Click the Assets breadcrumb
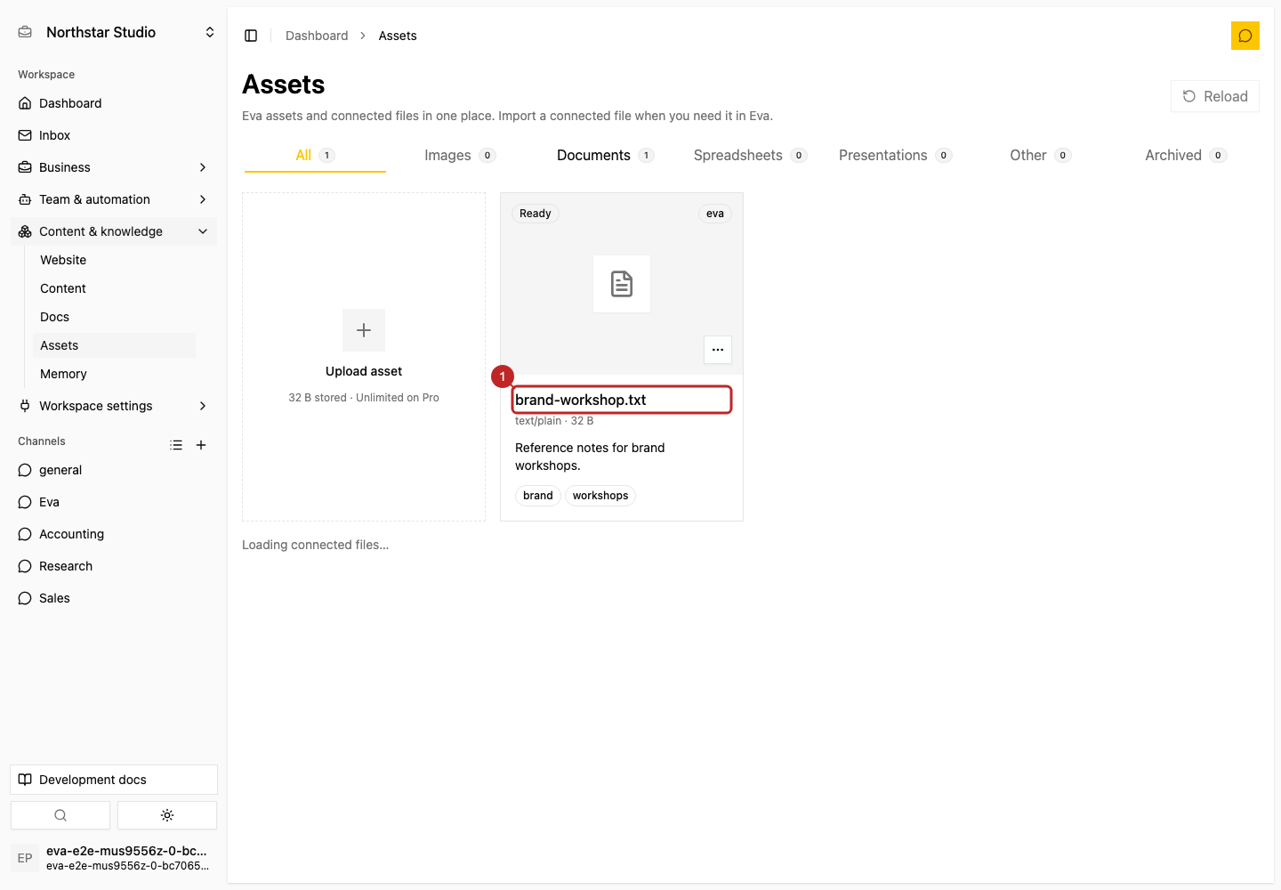1281x890 pixels. coord(398,36)
